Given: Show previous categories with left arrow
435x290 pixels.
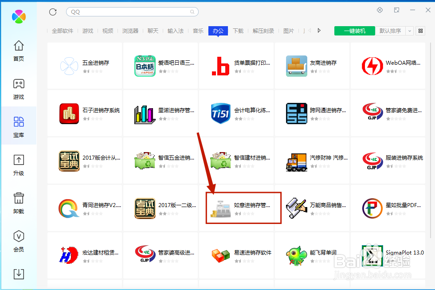Looking at the screenshot, I should coord(310,31).
